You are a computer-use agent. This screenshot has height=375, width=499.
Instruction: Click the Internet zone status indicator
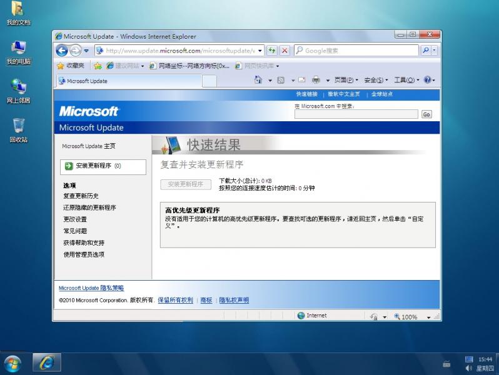coord(312,316)
